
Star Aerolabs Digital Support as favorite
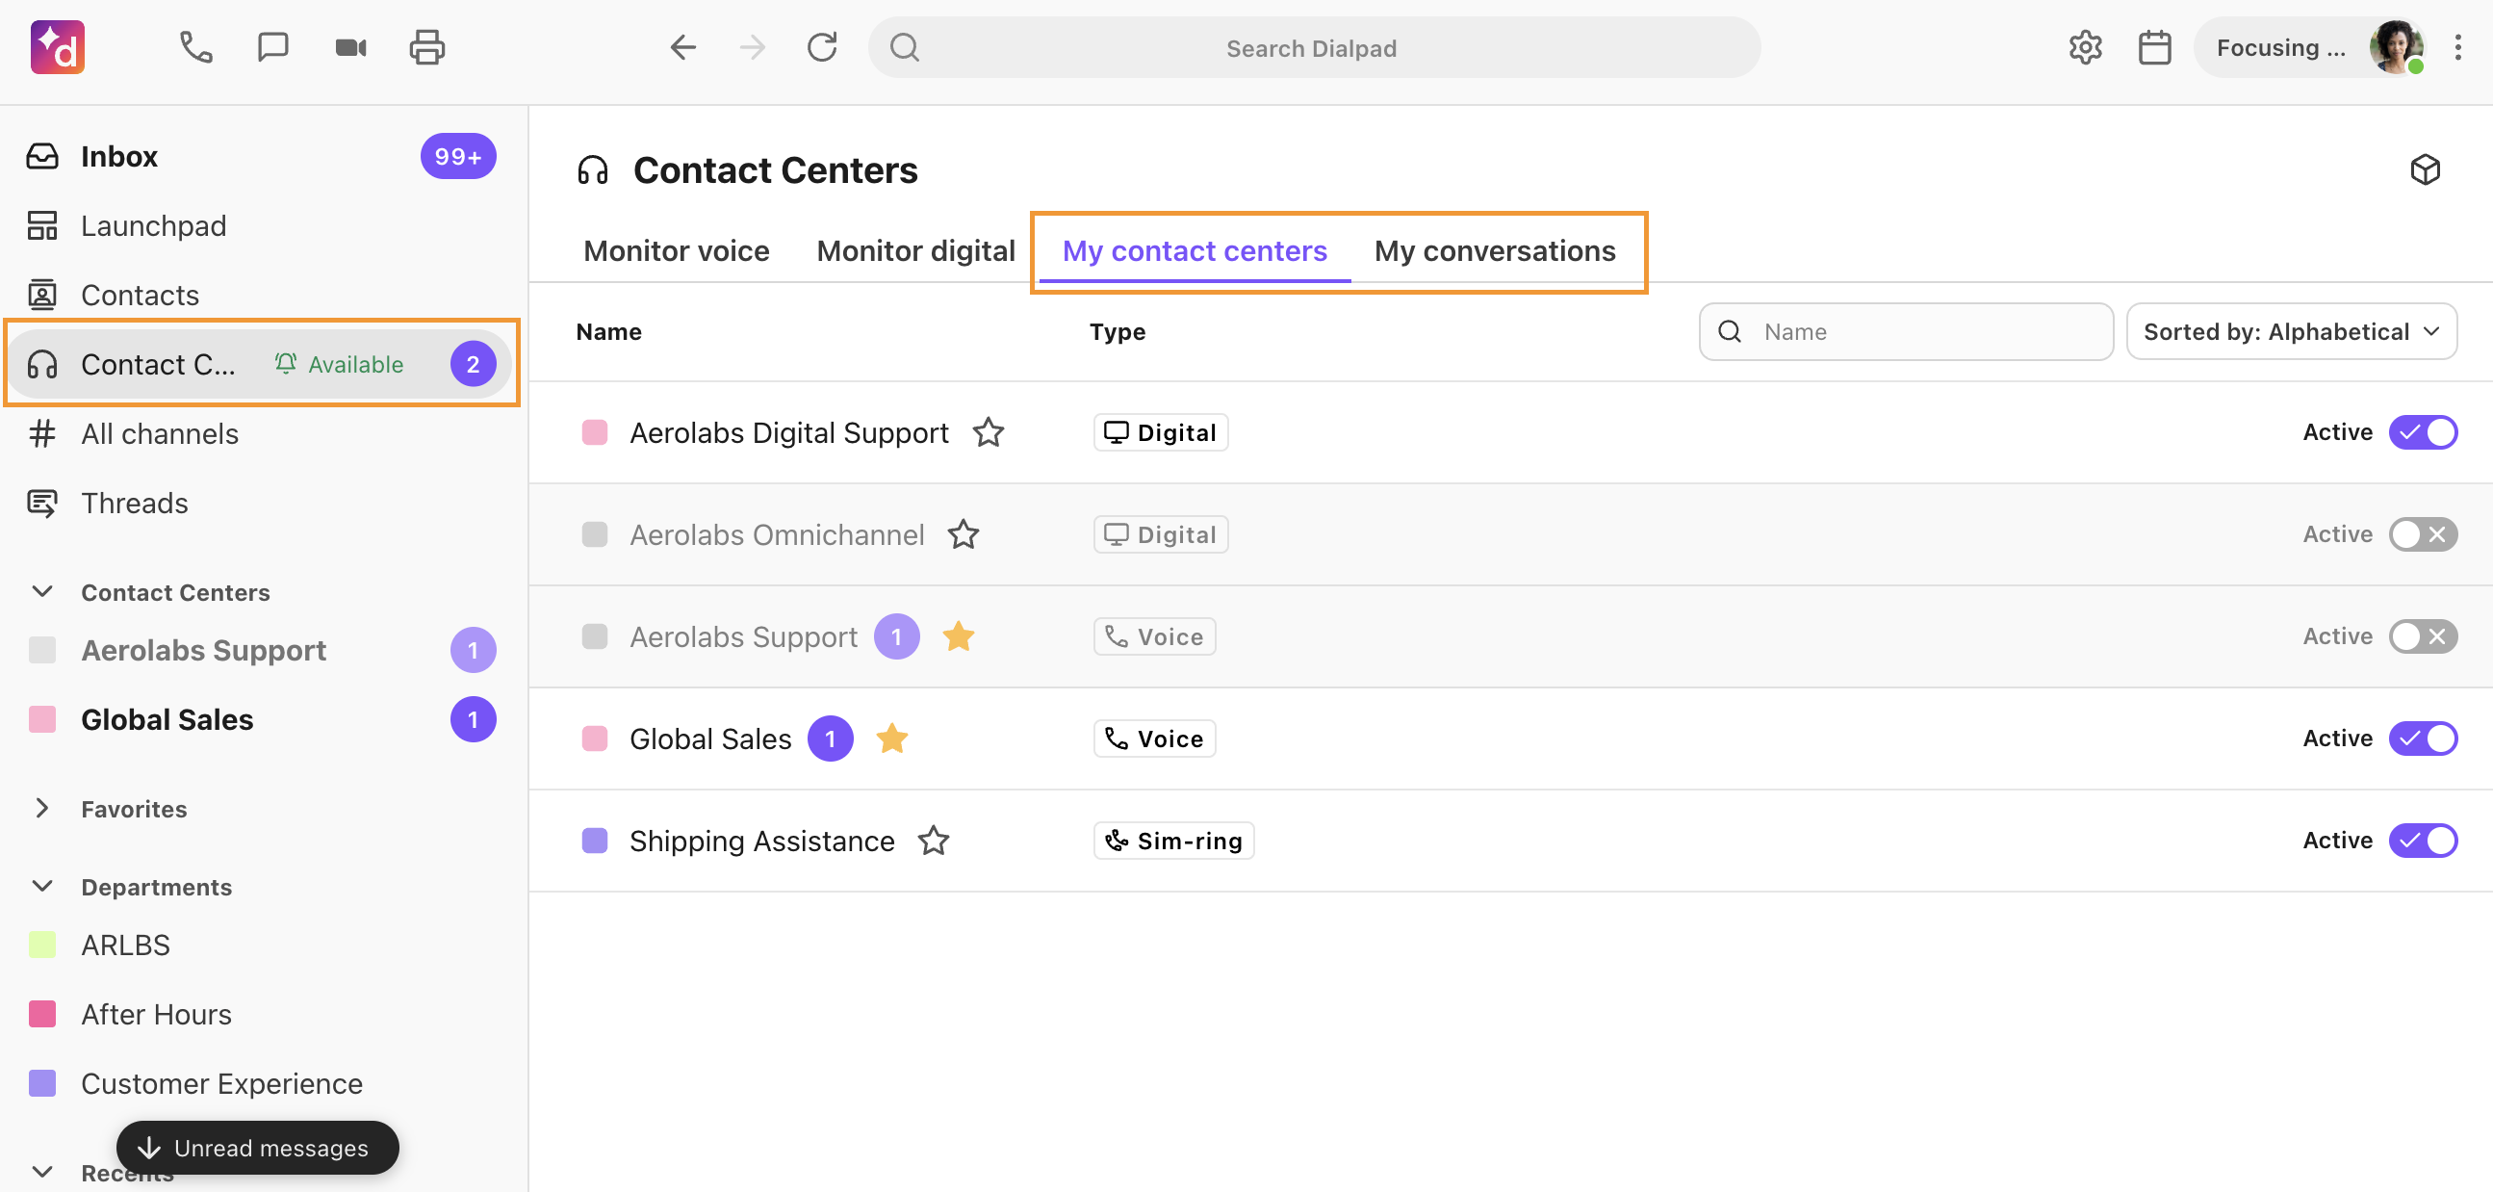989,433
